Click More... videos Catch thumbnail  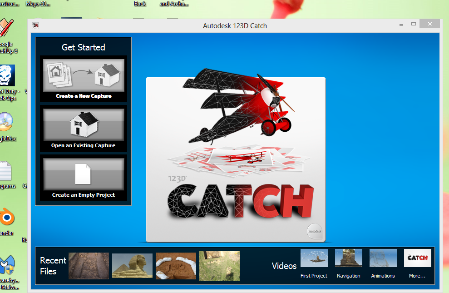(417, 258)
